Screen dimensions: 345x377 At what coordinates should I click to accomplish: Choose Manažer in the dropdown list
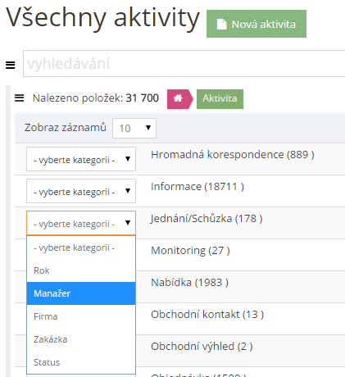(81, 293)
